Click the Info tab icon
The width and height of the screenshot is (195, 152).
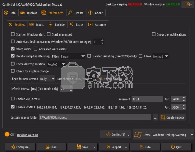coord(6,13)
